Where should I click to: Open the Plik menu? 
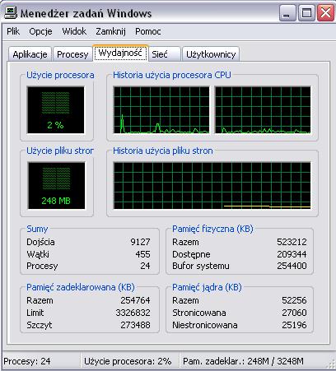click(13, 31)
